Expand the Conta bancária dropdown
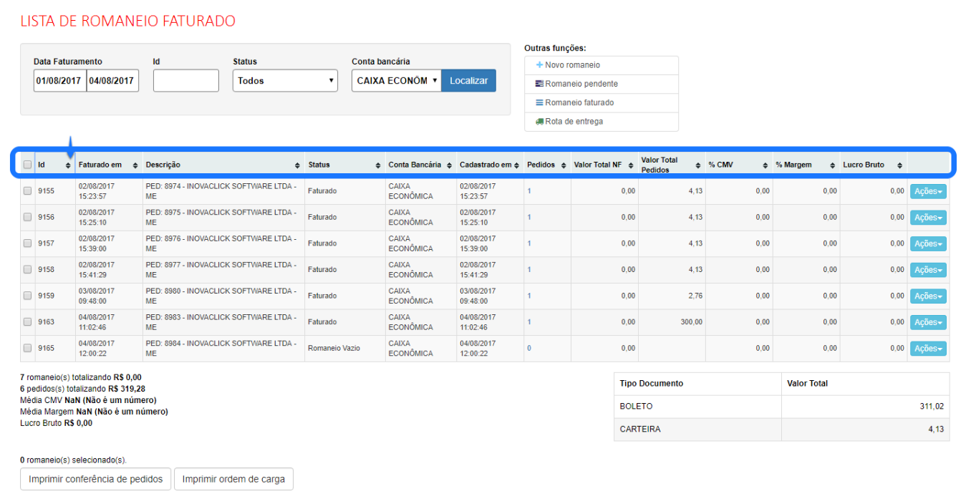This screenshot has width=971, height=504. [396, 81]
